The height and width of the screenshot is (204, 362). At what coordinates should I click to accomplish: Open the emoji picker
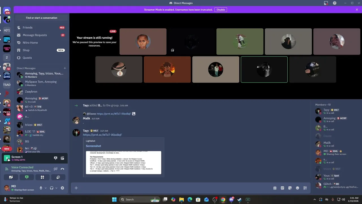coord(298,188)
